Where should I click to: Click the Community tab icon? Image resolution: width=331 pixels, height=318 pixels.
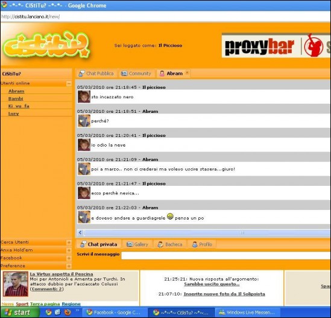(124, 74)
